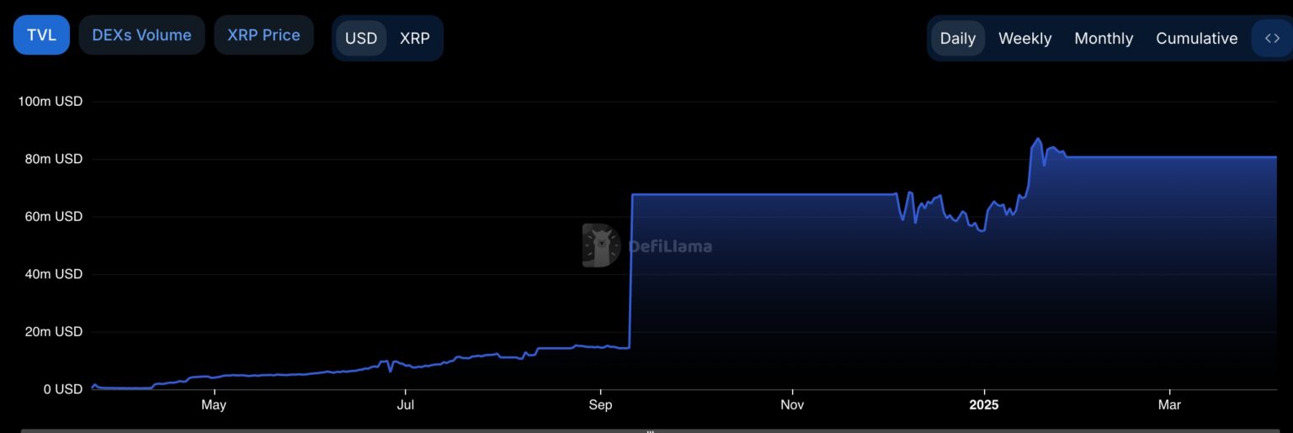Click the 100m USD axis label
The height and width of the screenshot is (433, 1293).
pos(51,102)
